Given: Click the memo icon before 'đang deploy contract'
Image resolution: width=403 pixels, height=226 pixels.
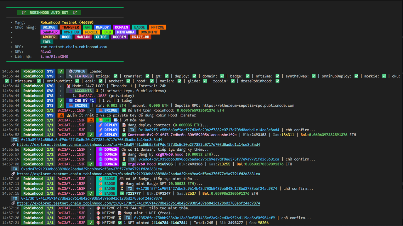Looking at the screenshot, I should 124,125.
